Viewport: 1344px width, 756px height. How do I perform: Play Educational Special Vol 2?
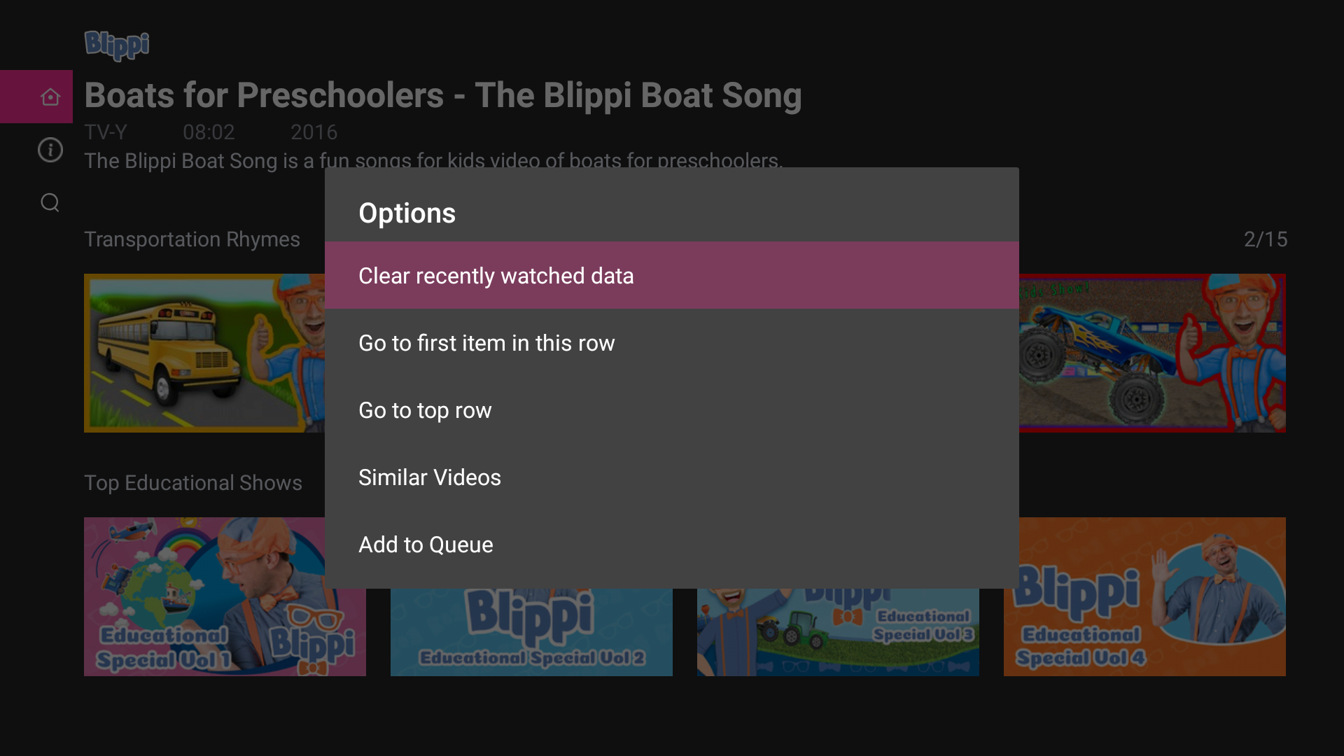coord(531,630)
